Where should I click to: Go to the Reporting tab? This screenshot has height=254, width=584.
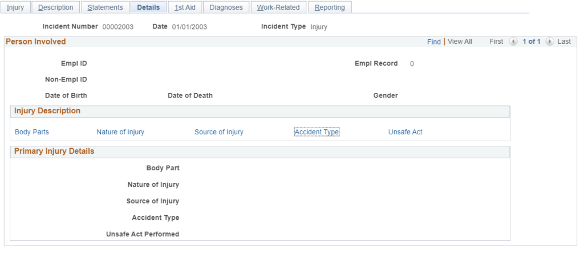click(x=330, y=7)
